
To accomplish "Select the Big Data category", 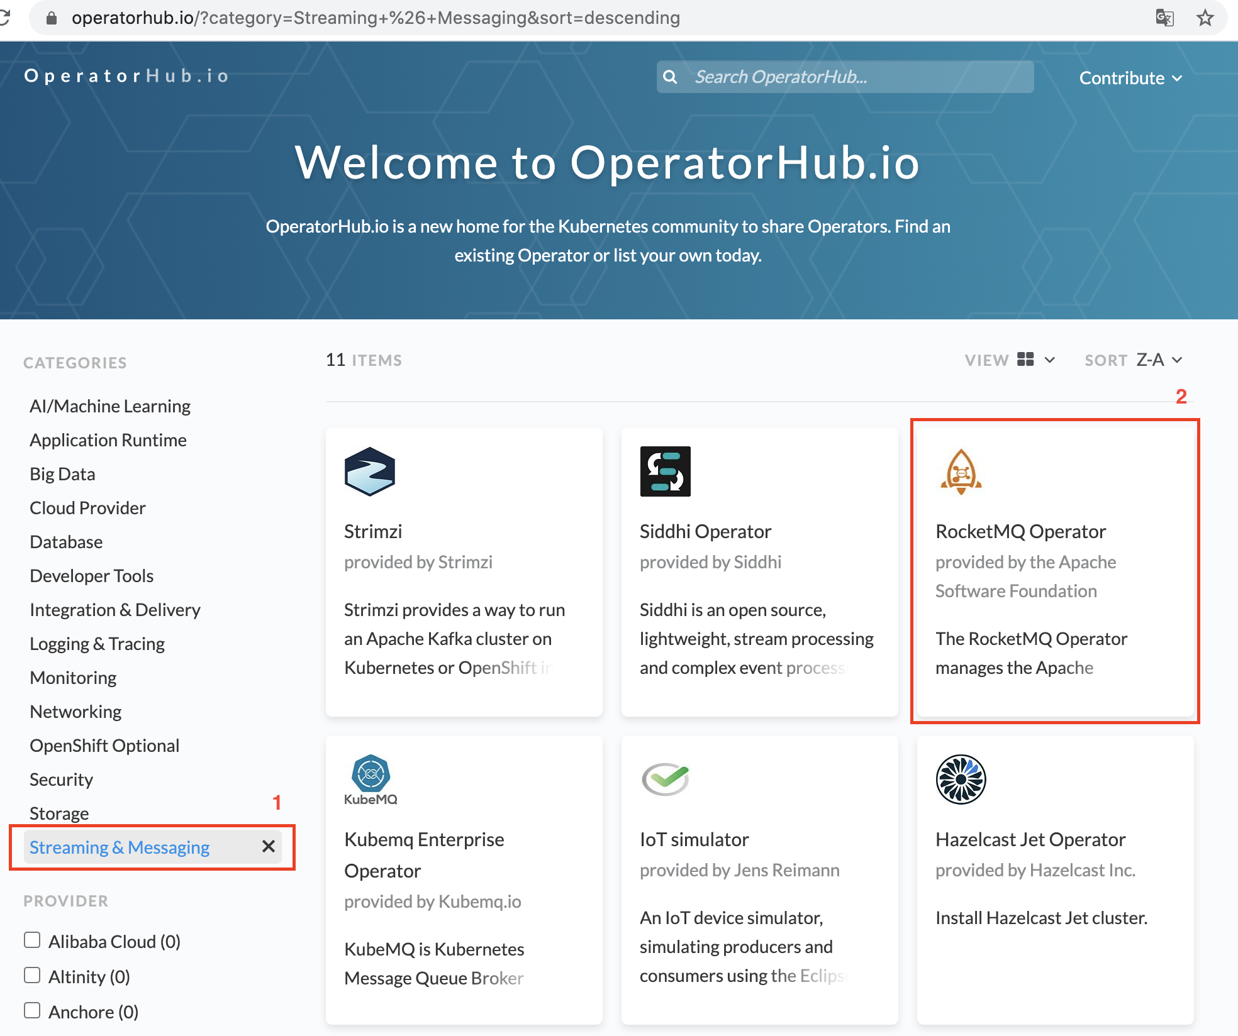I will (x=62, y=474).
